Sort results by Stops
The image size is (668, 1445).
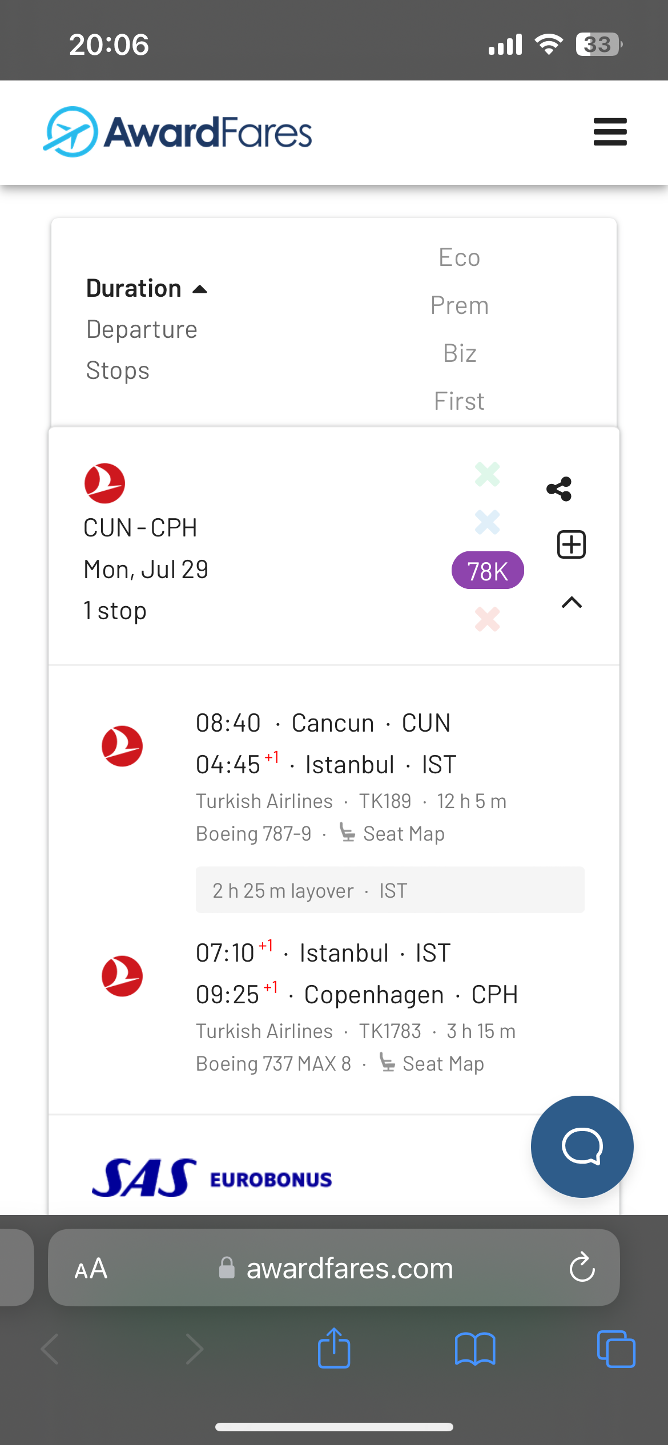[118, 371]
